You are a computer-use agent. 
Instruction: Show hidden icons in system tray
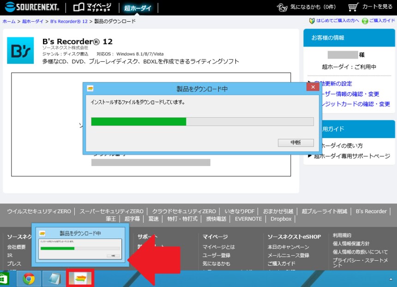pyautogui.click(x=391, y=279)
